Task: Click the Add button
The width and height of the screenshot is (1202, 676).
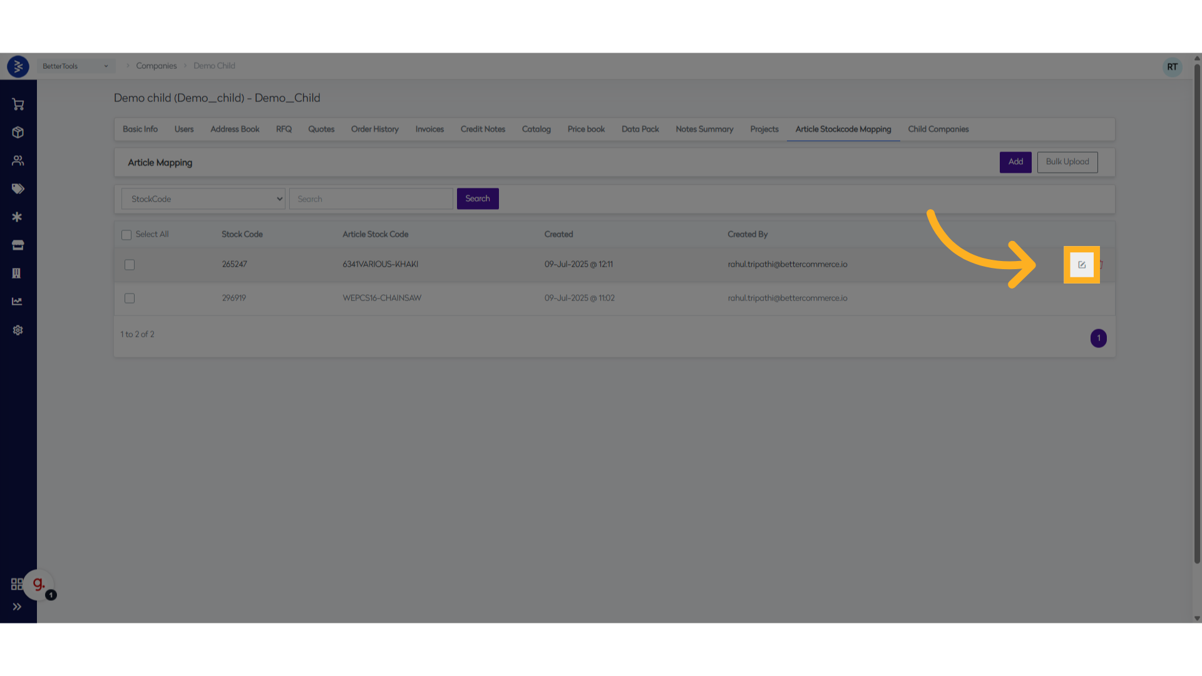Action: 1015,162
